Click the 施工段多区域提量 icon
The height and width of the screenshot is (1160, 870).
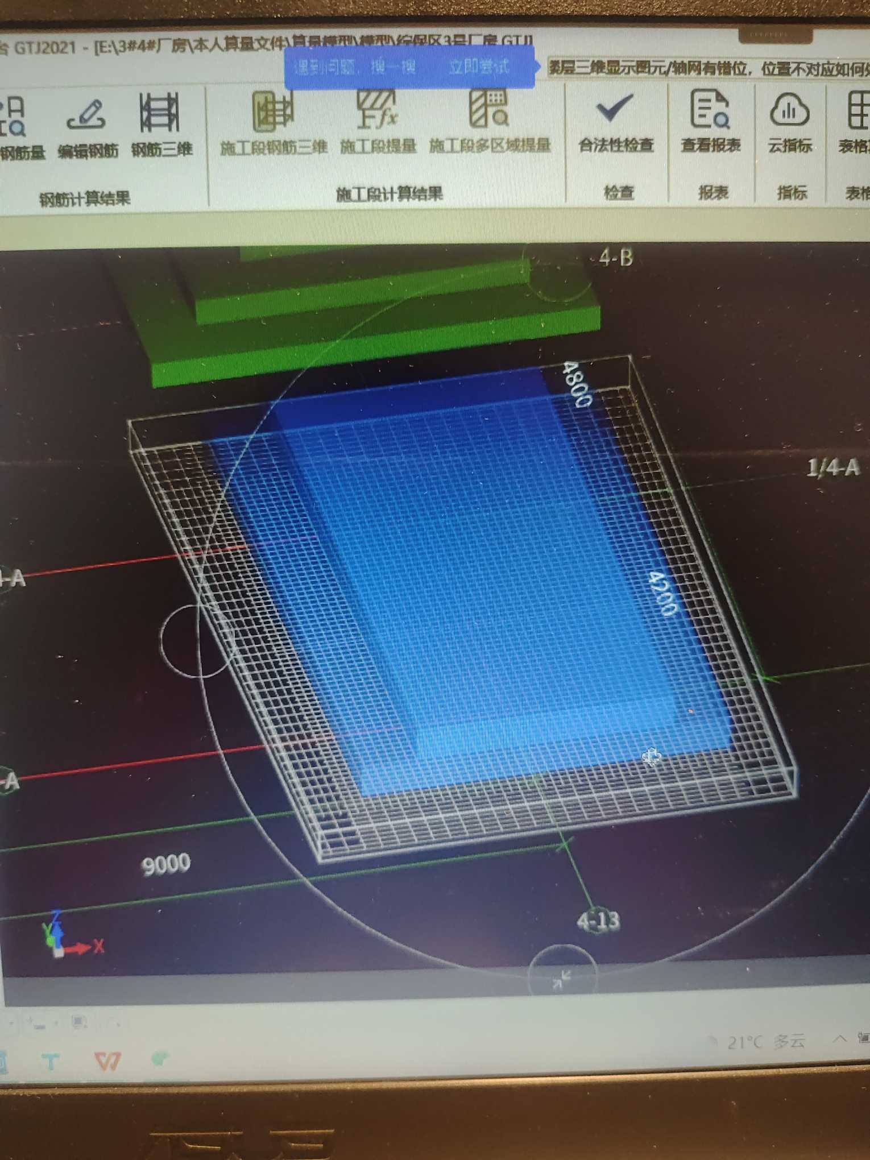(490, 121)
